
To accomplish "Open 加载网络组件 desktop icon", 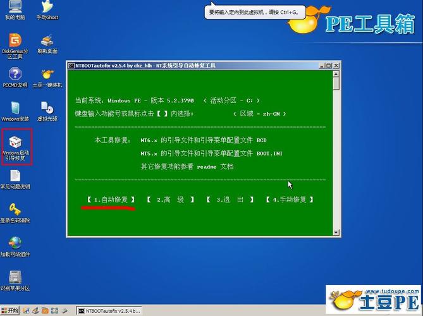I will 15,245.
